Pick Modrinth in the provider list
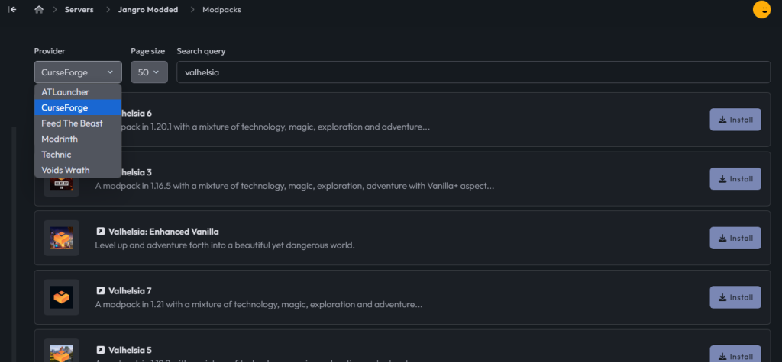Screen dimensions: 782x362 pos(60,139)
